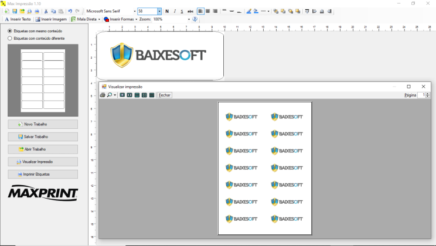Open the Inserir Formas menu
Screen dimensions: 436x246
(x=121, y=19)
